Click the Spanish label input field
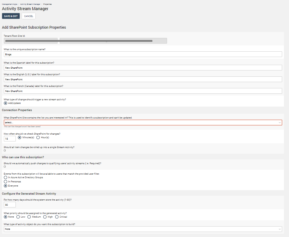Viewport: 289px width, 237px height. click(x=143, y=68)
